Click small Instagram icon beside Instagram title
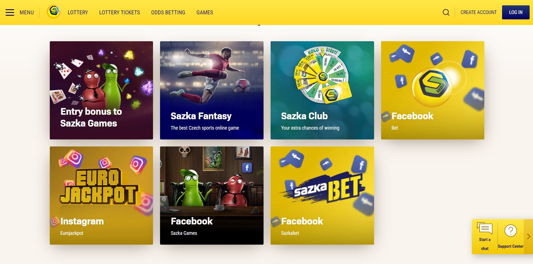Viewport: 533px width, 264px height. tap(55, 222)
